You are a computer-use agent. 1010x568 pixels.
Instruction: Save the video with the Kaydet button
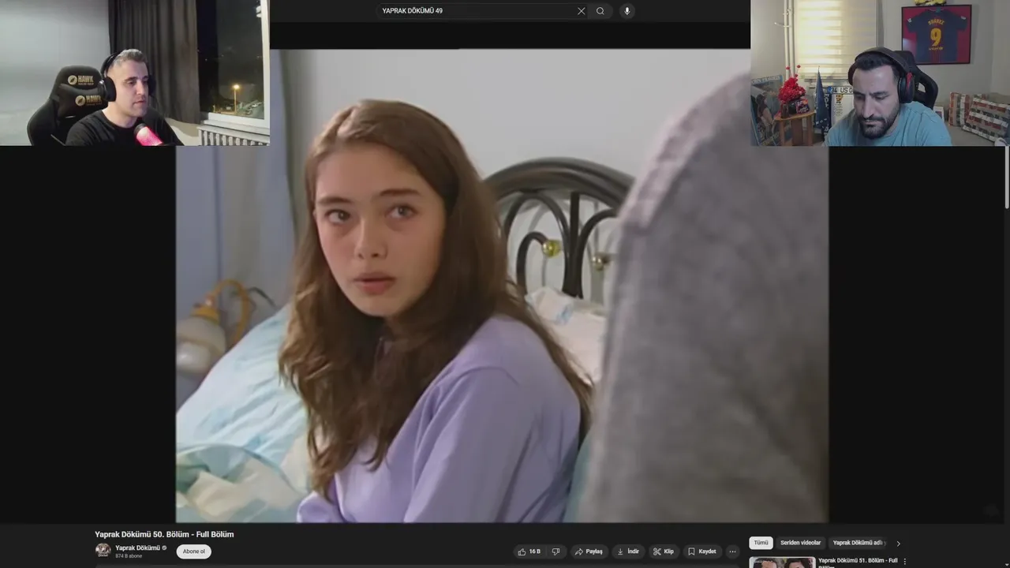click(702, 551)
